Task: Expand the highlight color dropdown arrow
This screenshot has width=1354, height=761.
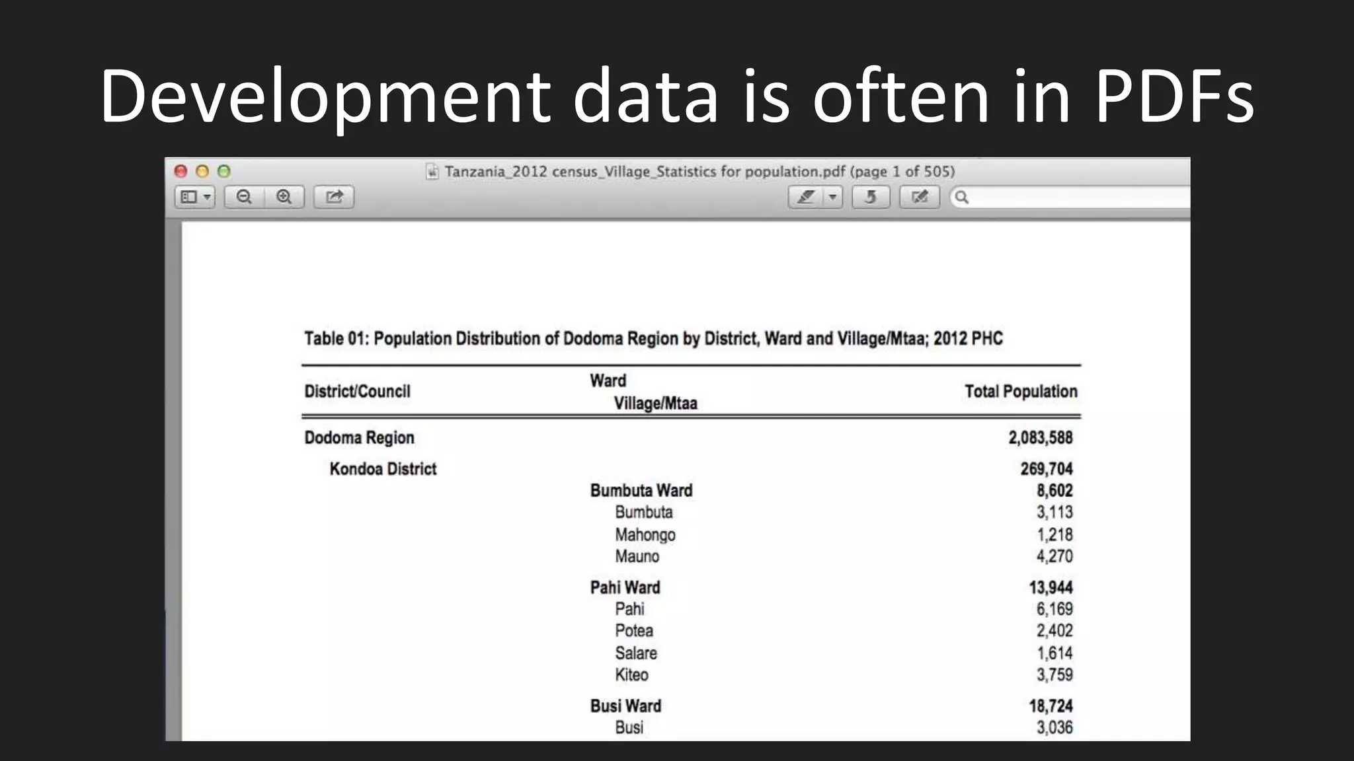Action: (833, 197)
